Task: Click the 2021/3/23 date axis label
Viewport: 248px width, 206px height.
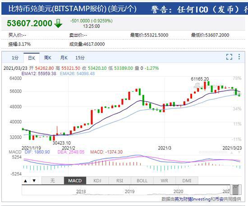Action: 232,148
